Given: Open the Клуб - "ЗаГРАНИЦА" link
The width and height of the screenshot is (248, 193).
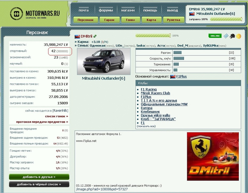Looking at the screenshot, I should (x=158, y=119).
